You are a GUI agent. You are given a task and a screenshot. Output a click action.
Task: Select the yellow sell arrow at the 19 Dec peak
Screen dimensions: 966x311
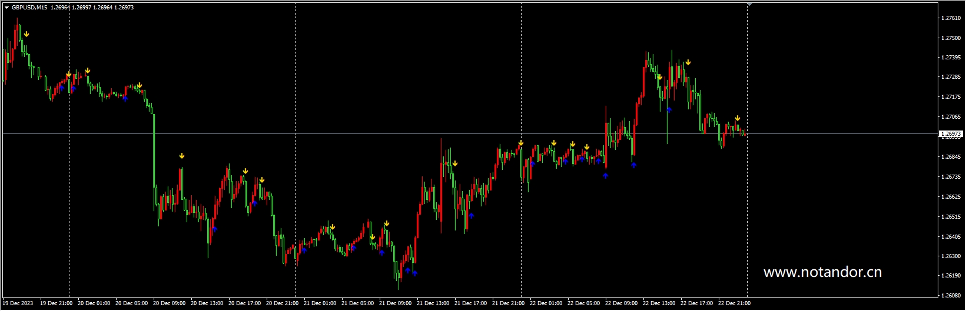click(26, 34)
